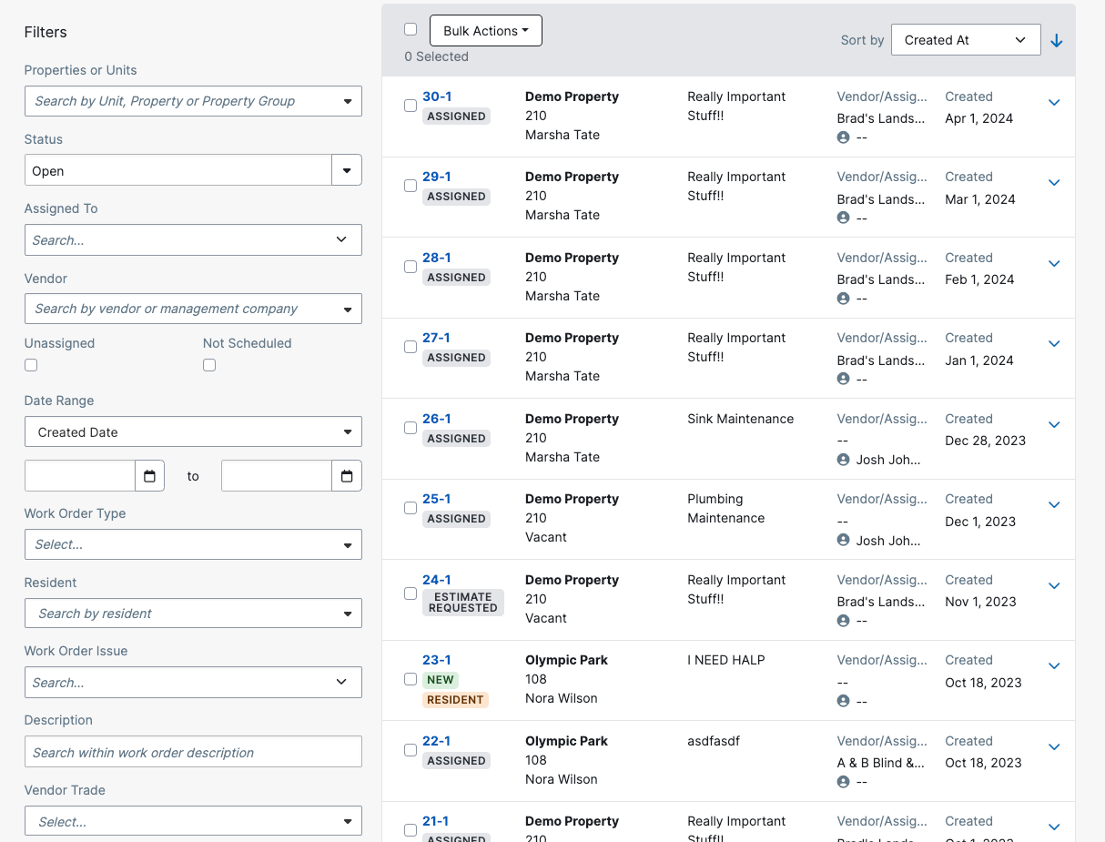Check the Unassigned filter checkbox
This screenshot has height=842, width=1105.
(x=31, y=365)
